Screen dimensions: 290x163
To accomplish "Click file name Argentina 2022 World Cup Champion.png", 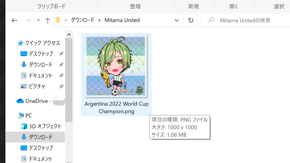I will tap(117, 107).
